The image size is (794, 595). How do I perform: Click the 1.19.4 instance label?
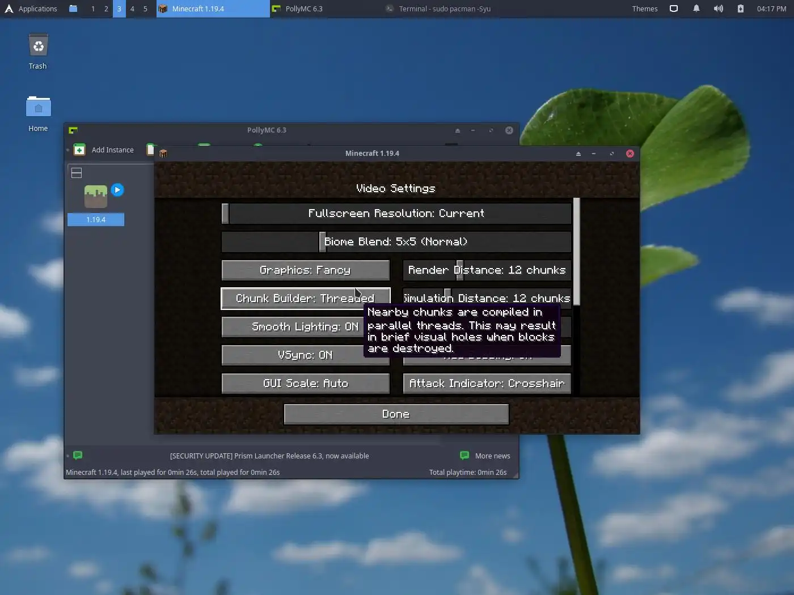[96, 219]
